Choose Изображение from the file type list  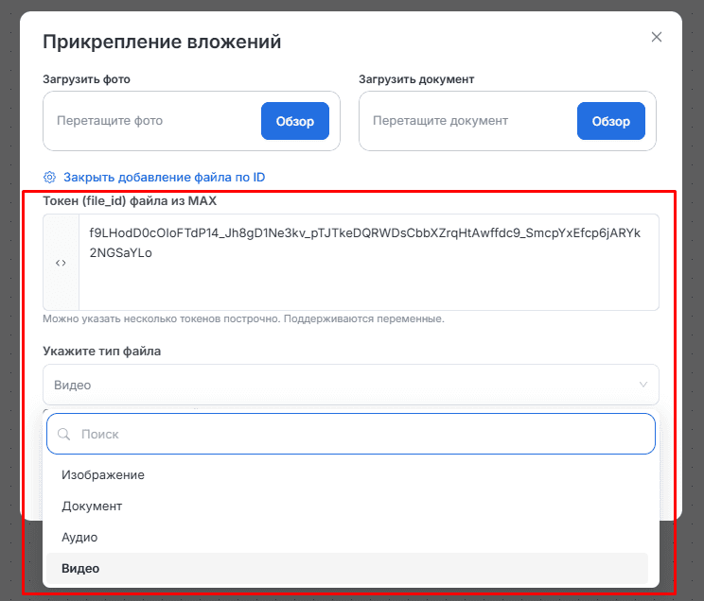pos(103,474)
